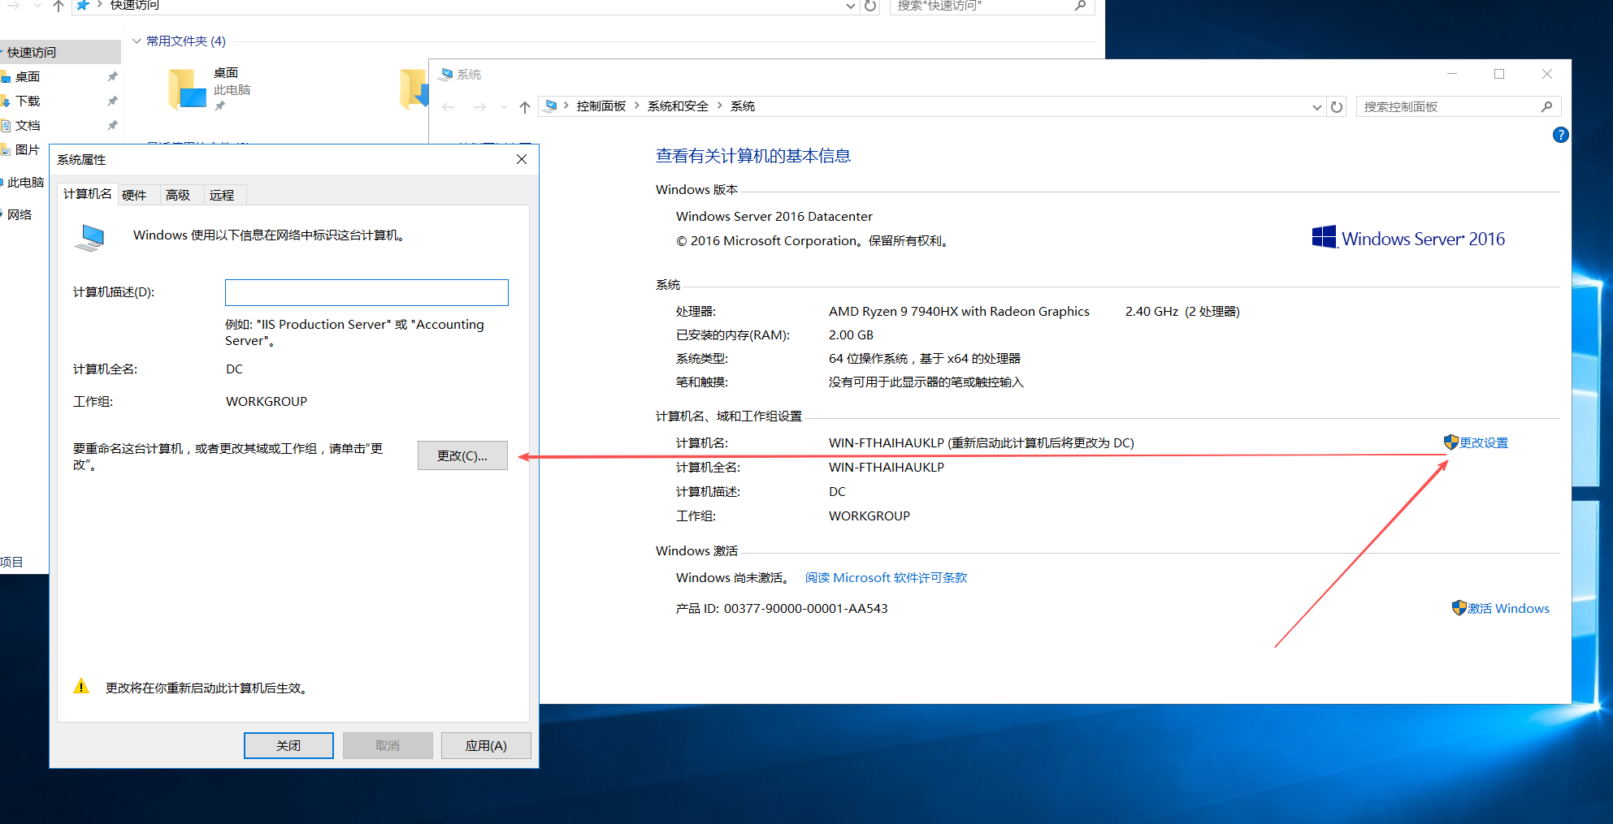This screenshot has height=824, width=1613.
Task: Click the back arrow in System window
Action: [x=449, y=106]
